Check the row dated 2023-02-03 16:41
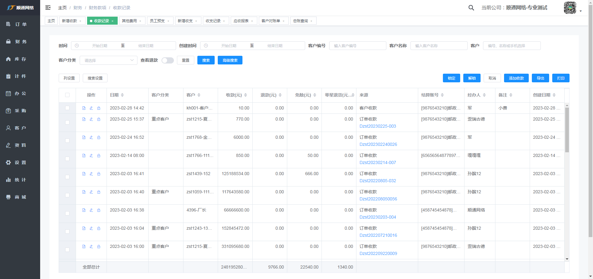593x279 pixels. (67, 177)
